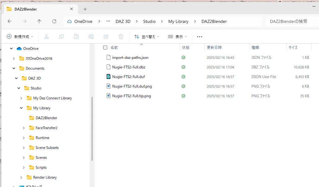This screenshot has height=187, width=319.
Task: Click the DAZ2Blender window tab title
Action: pyautogui.click(x=26, y=9)
